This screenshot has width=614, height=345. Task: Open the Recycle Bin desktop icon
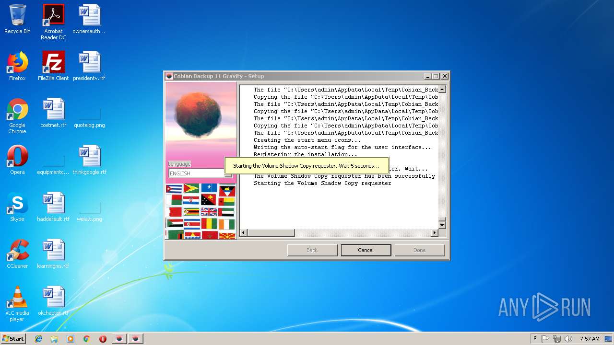point(17,19)
